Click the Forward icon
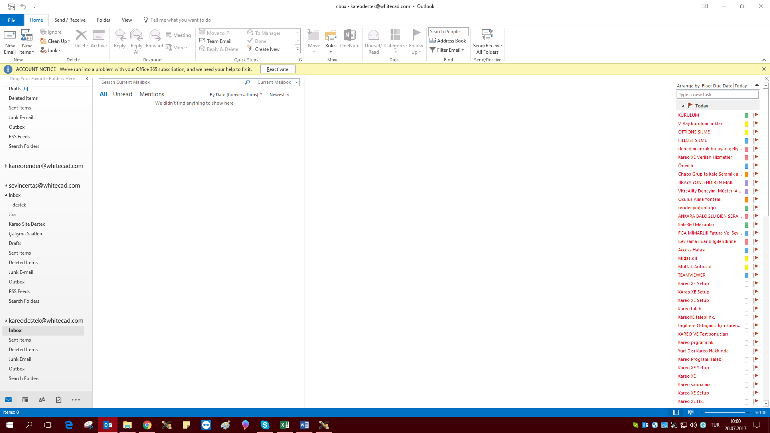Screen dimensions: 770x433 [x=154, y=39]
